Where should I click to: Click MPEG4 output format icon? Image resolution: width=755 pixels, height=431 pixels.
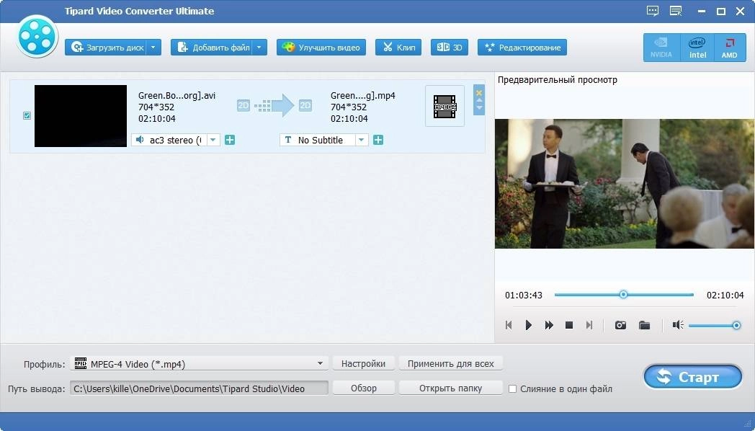pyautogui.click(x=445, y=107)
